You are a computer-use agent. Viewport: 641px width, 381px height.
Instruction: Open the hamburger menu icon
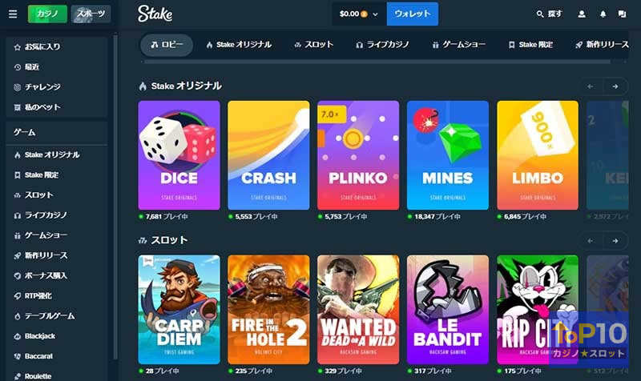[13, 14]
